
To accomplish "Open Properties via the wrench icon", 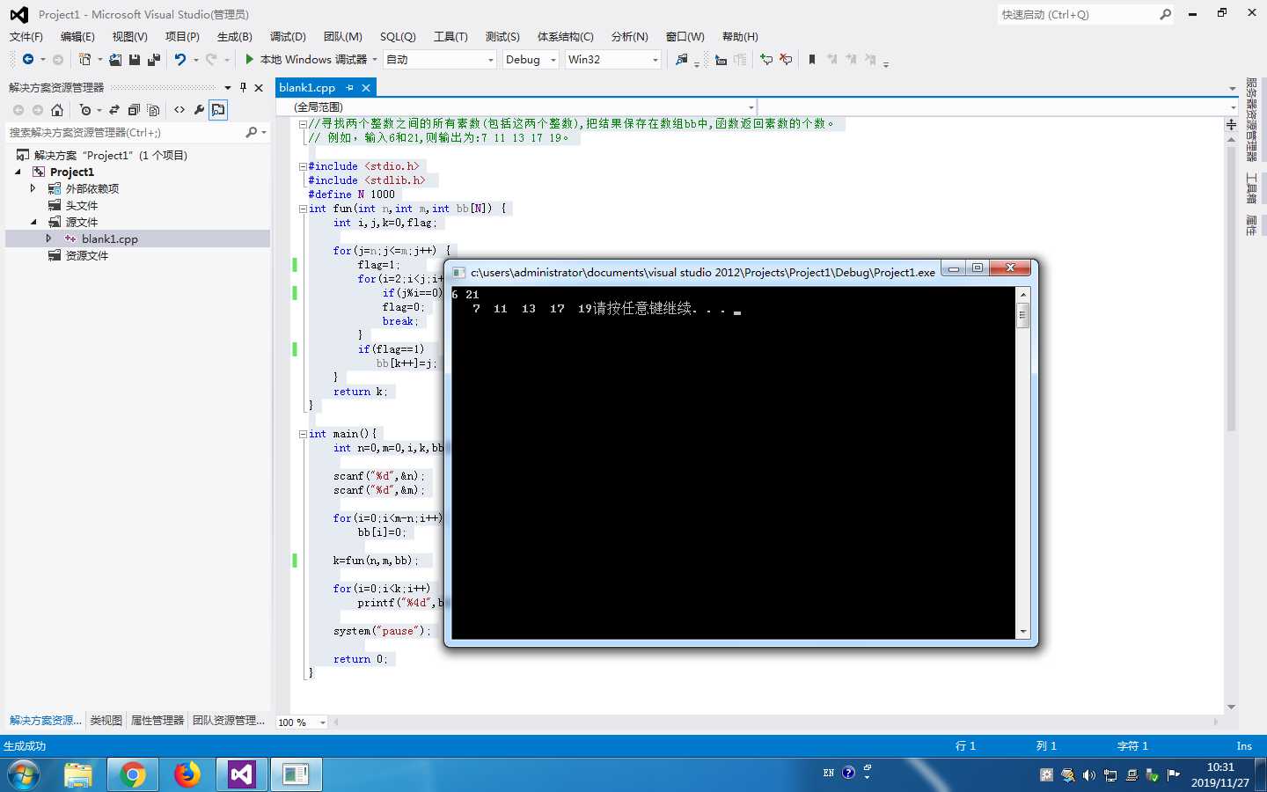I will (x=199, y=110).
